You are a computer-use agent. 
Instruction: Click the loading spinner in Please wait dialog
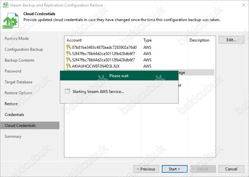coord(67,91)
